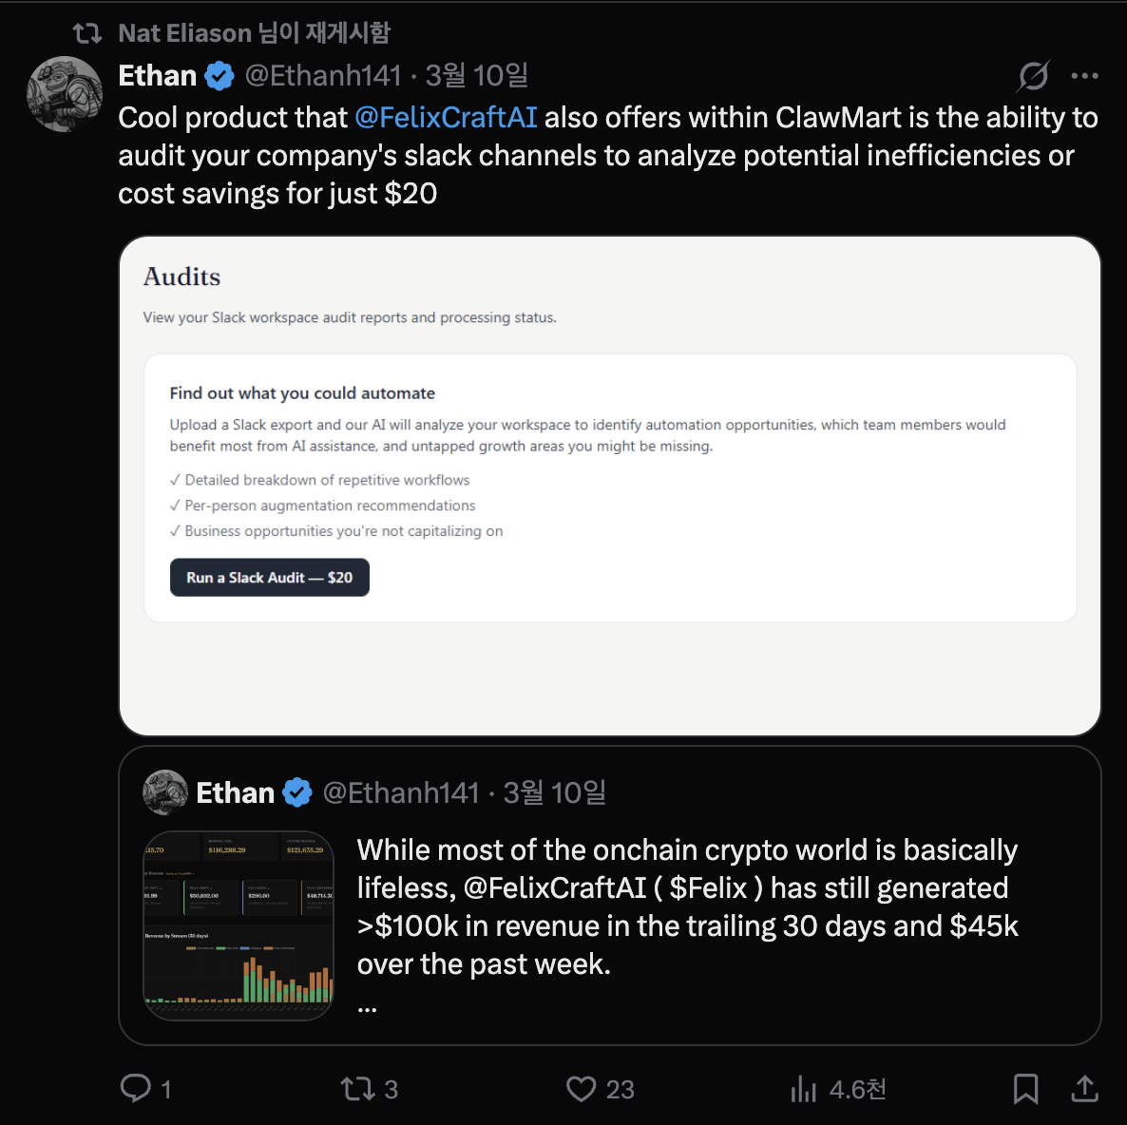Image resolution: width=1127 pixels, height=1125 pixels.
Task: Click Ethan's profile avatar
Action: pos(64,94)
